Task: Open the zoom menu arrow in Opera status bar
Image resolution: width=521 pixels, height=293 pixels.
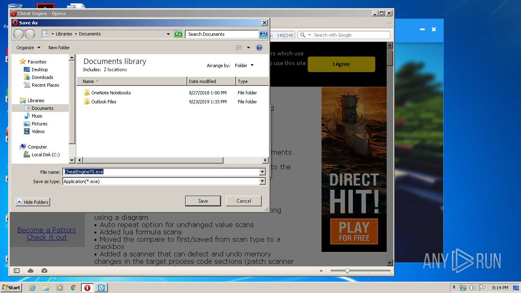Action: (321, 271)
